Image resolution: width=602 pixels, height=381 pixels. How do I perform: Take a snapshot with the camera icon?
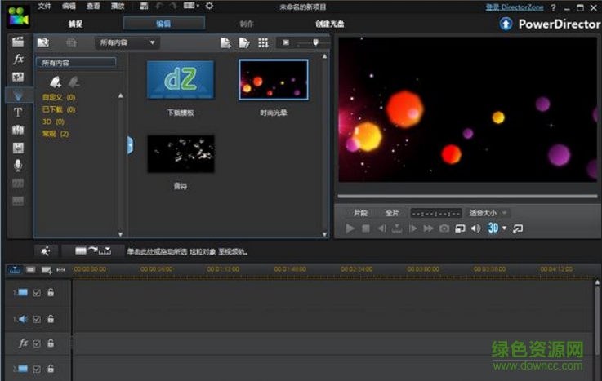pyautogui.click(x=444, y=228)
